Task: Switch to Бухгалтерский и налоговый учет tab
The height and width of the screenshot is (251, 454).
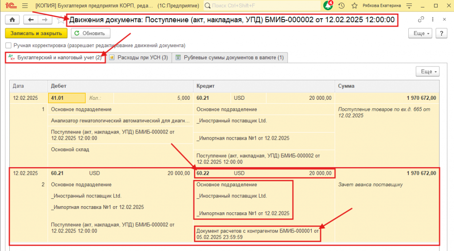Action: coord(55,57)
